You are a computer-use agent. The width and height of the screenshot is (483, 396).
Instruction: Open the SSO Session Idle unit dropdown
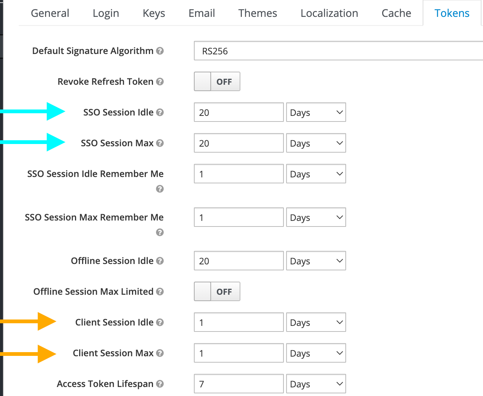pyautogui.click(x=316, y=112)
